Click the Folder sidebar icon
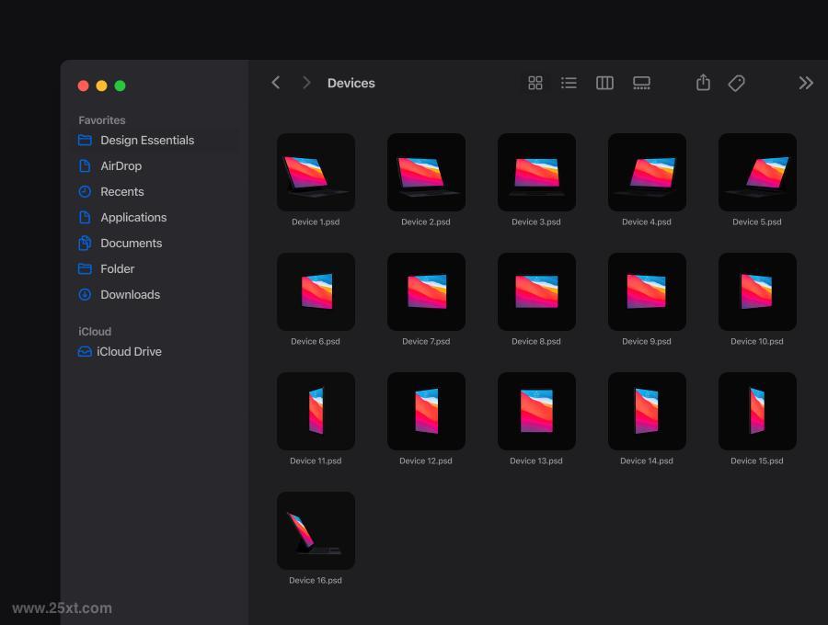Screen dimensions: 828x625 pos(85,268)
